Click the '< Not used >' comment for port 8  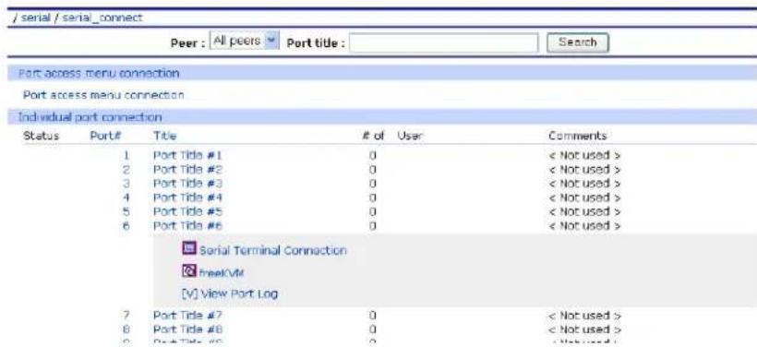tap(584, 329)
